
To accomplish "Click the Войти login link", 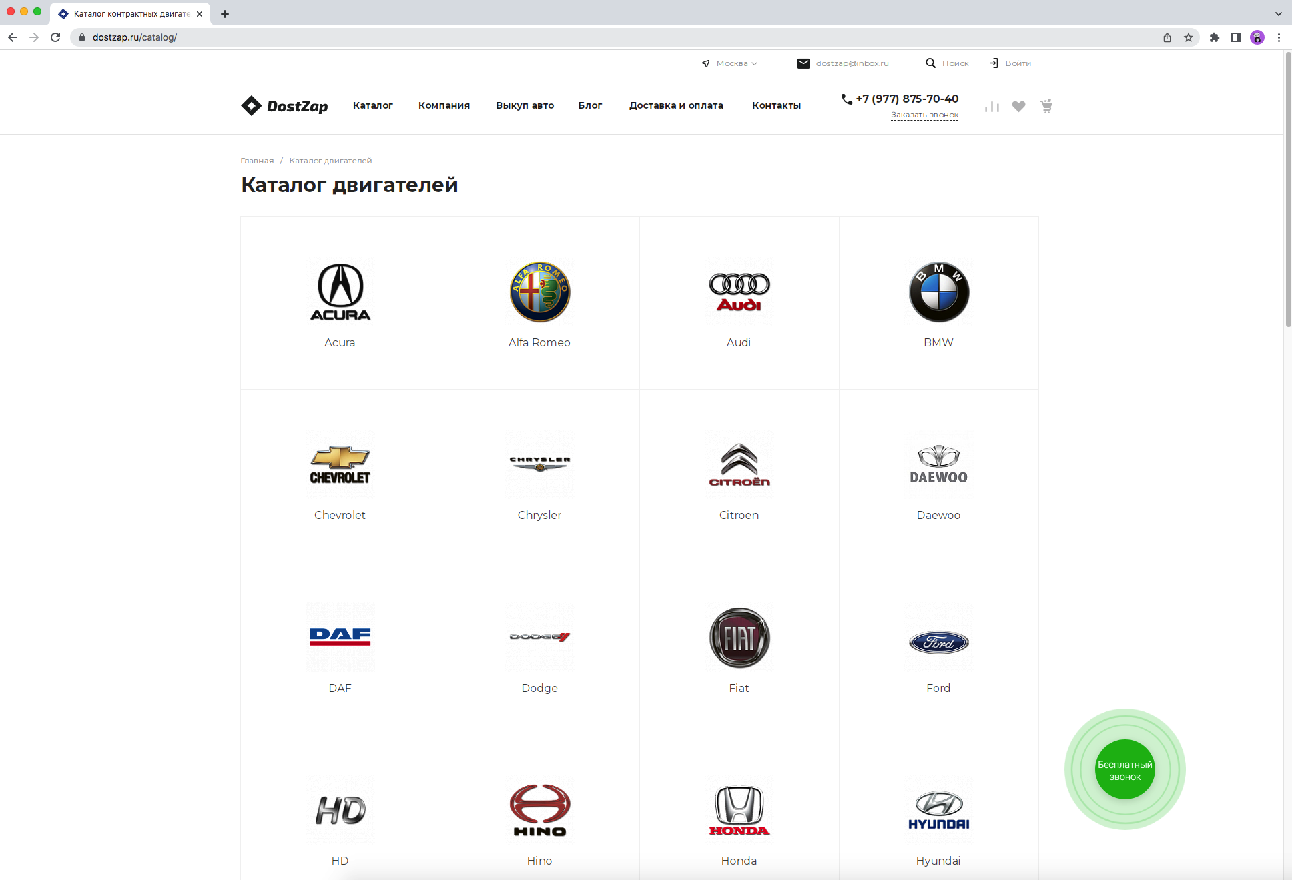I will click(1018, 63).
